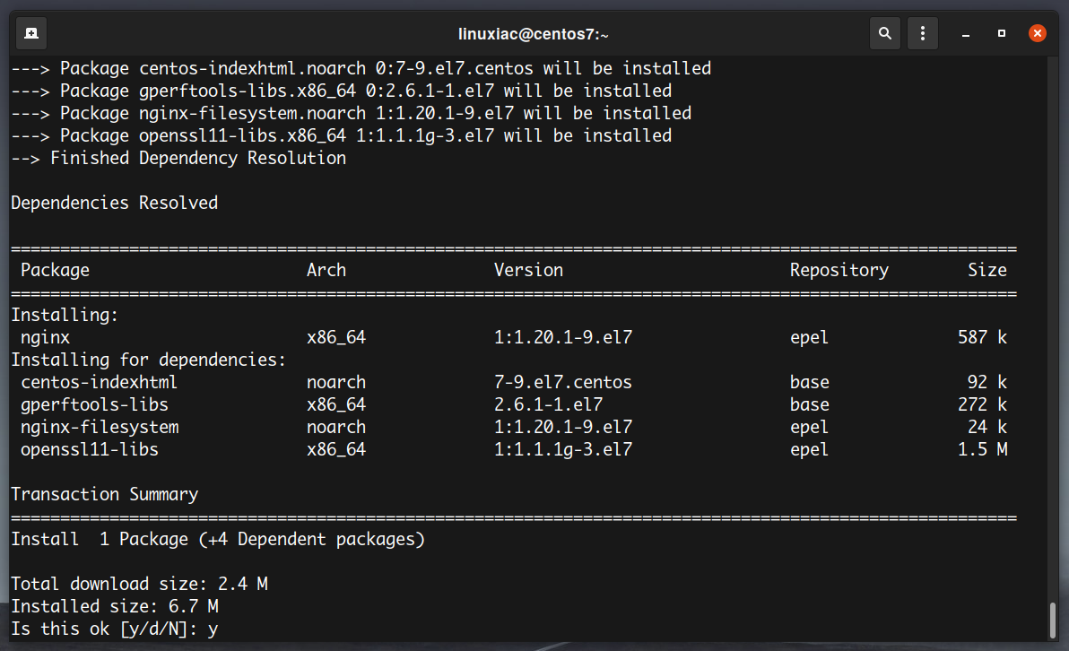1069x651 pixels.
Task: Click the gperftools-libs version number
Action: (x=548, y=404)
